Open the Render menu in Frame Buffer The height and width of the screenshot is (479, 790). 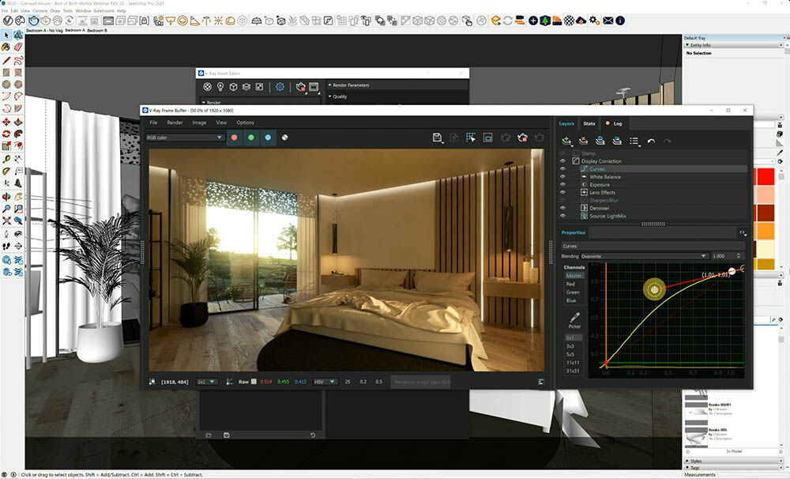175,123
